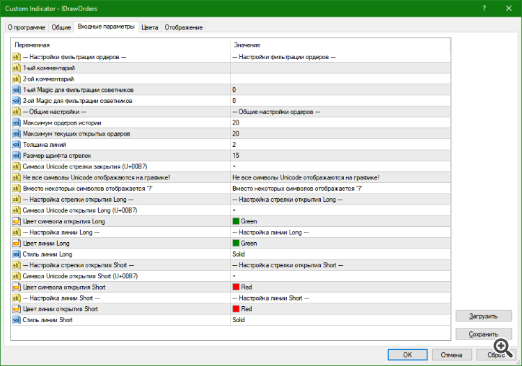Click integer icon beside '2-ой Magic для фильтрации советников'

[x=16, y=101]
